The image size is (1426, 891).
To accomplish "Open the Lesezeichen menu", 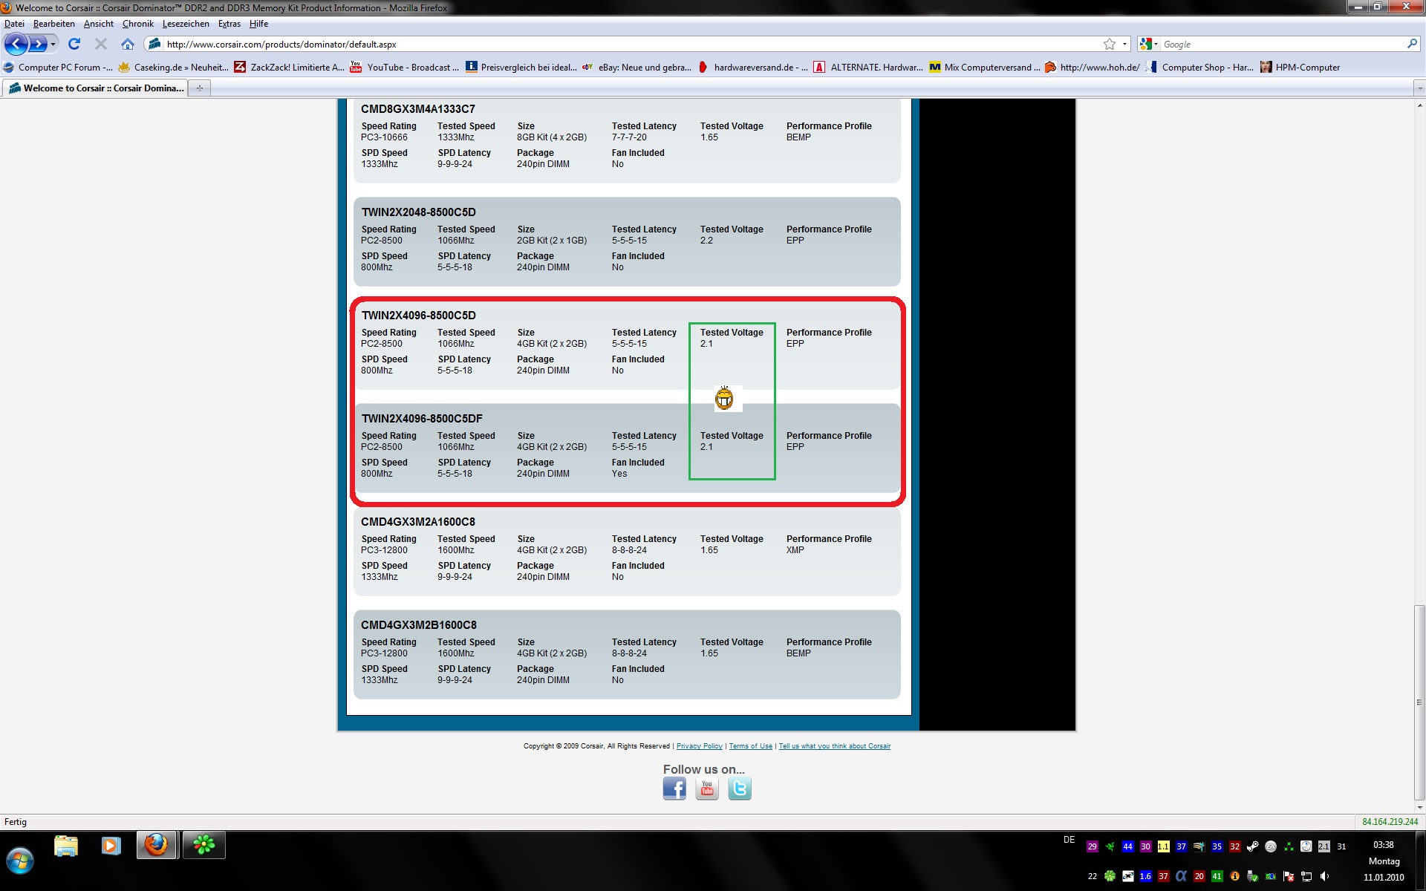I will pos(186,24).
